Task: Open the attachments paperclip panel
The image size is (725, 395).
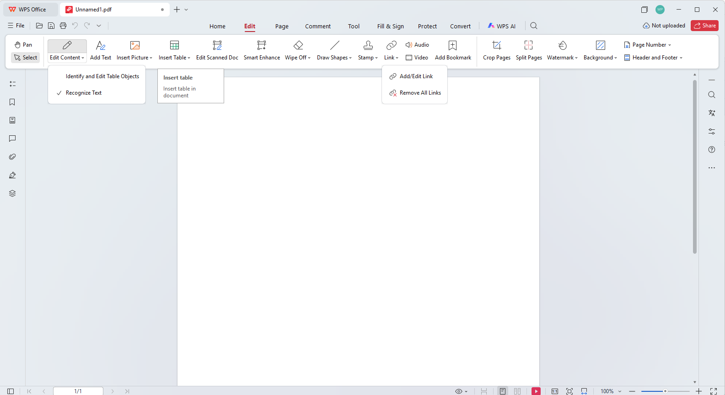Action: [x=12, y=157]
